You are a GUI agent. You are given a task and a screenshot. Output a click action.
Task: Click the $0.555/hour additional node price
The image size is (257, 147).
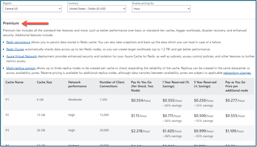point(235,116)
